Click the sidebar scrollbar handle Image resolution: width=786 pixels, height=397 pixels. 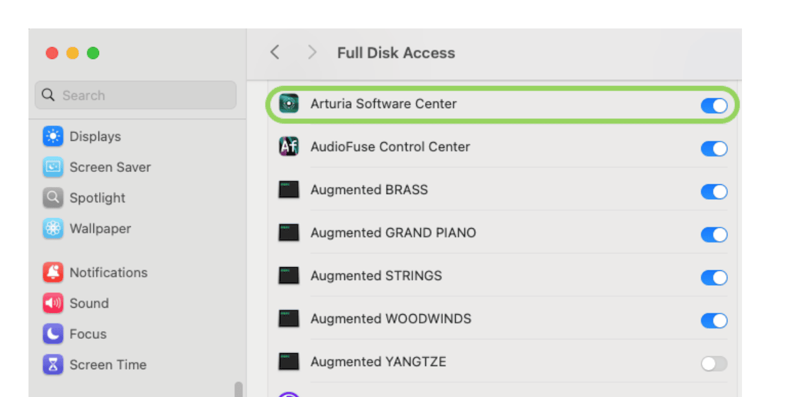tap(238, 389)
